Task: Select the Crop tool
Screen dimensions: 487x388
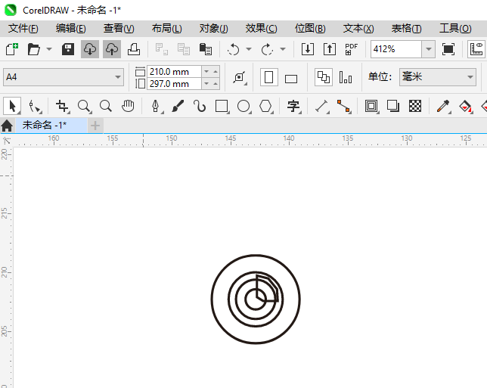Action: pos(62,107)
